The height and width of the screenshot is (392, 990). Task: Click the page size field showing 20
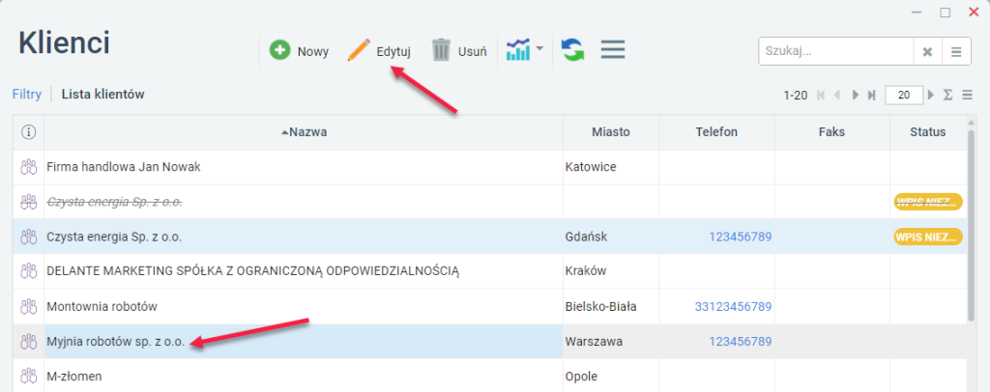[904, 96]
